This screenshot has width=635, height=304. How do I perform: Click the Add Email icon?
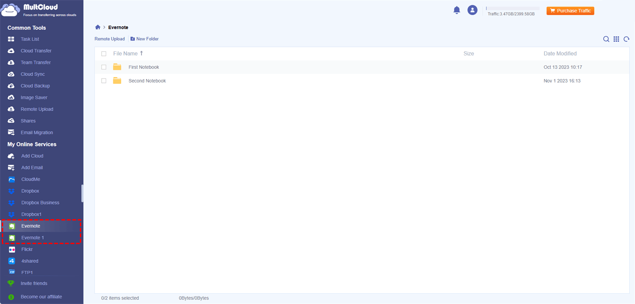click(11, 167)
